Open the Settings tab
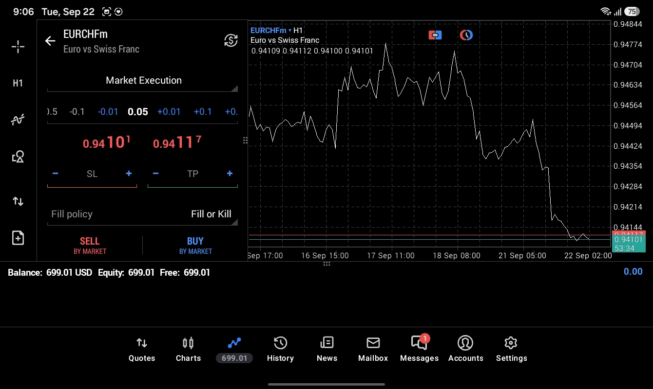This screenshot has height=389, width=653. [x=511, y=350]
